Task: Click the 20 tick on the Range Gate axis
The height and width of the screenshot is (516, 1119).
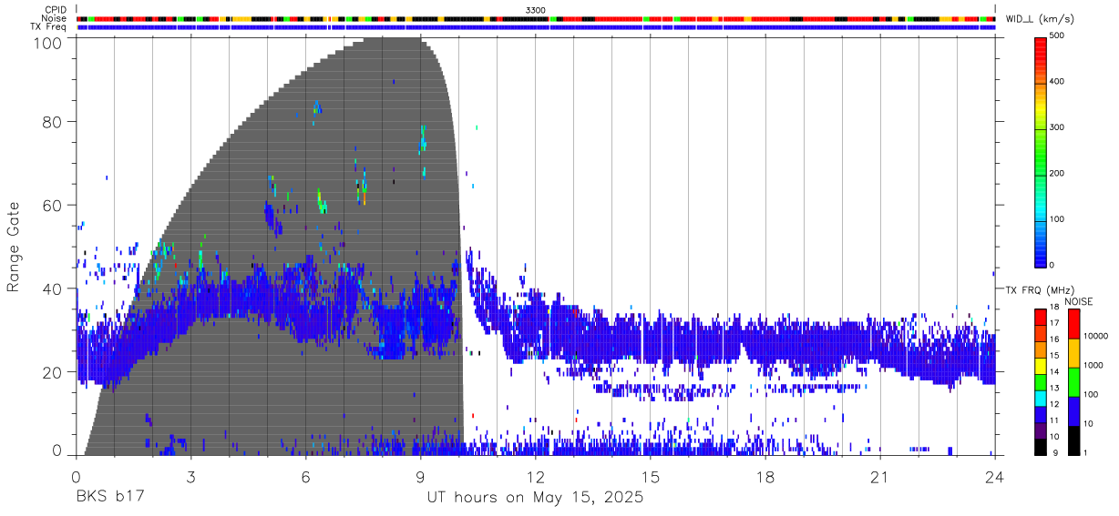Action: (51, 372)
